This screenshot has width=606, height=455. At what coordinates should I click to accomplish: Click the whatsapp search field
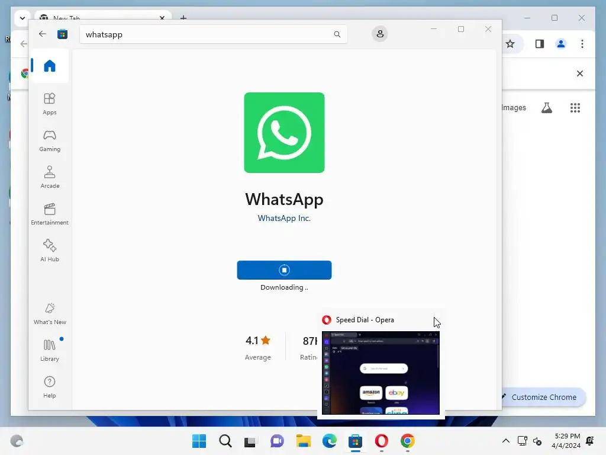coord(213,34)
